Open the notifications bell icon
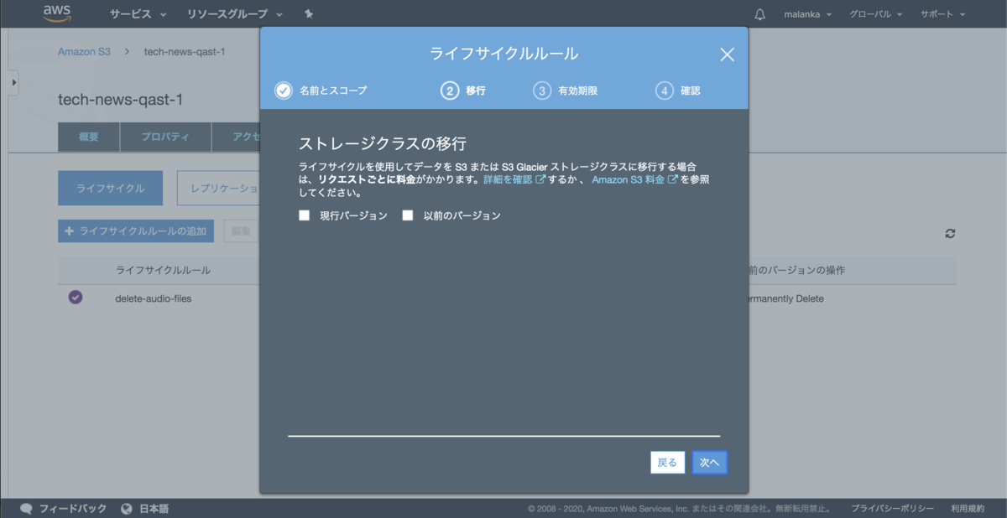This screenshot has width=1007, height=518. [760, 14]
